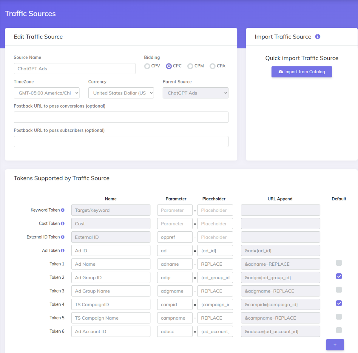Click the External ID Token info icon
The height and width of the screenshot is (353, 358).
pos(63,237)
